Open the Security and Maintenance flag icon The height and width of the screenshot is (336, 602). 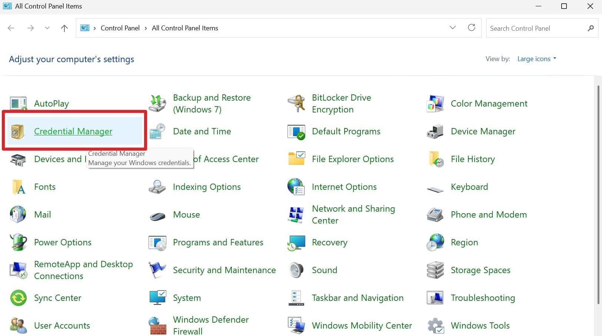157,270
